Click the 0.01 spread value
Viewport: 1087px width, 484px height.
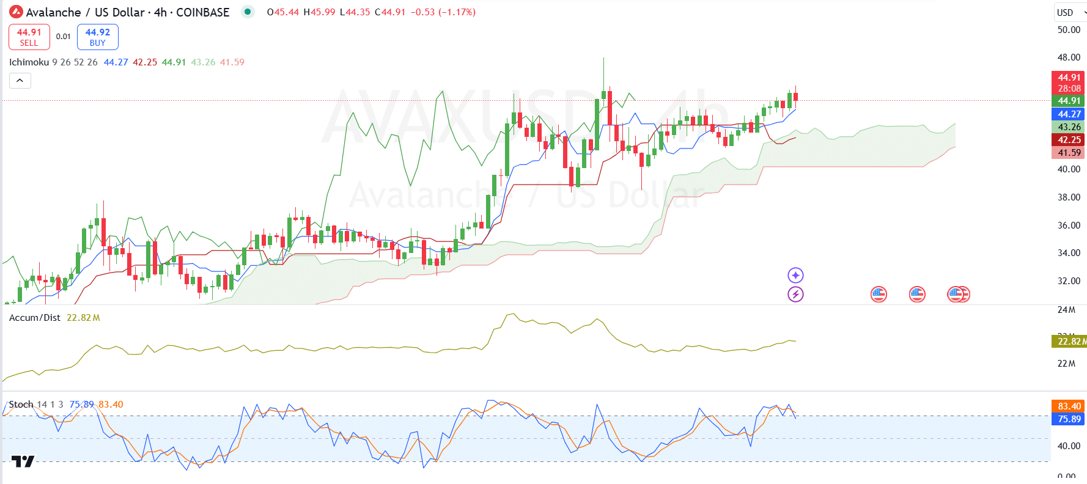coord(64,37)
